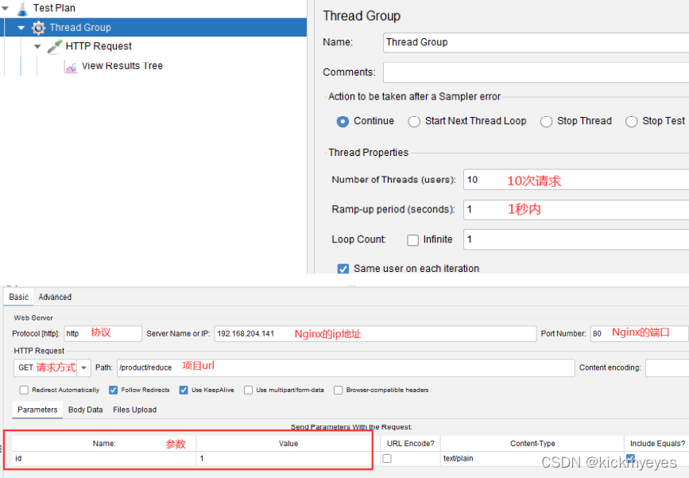Click the parameter Name column header

click(104, 444)
